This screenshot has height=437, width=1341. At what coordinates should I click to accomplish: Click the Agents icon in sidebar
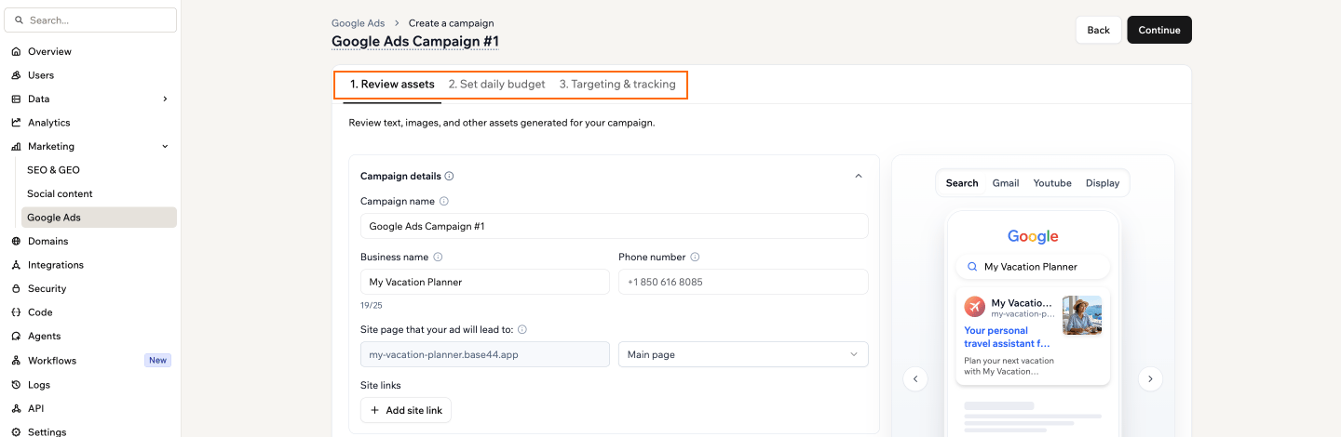tap(16, 336)
